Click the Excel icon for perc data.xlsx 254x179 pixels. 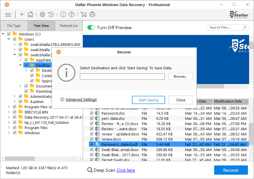click(97, 118)
